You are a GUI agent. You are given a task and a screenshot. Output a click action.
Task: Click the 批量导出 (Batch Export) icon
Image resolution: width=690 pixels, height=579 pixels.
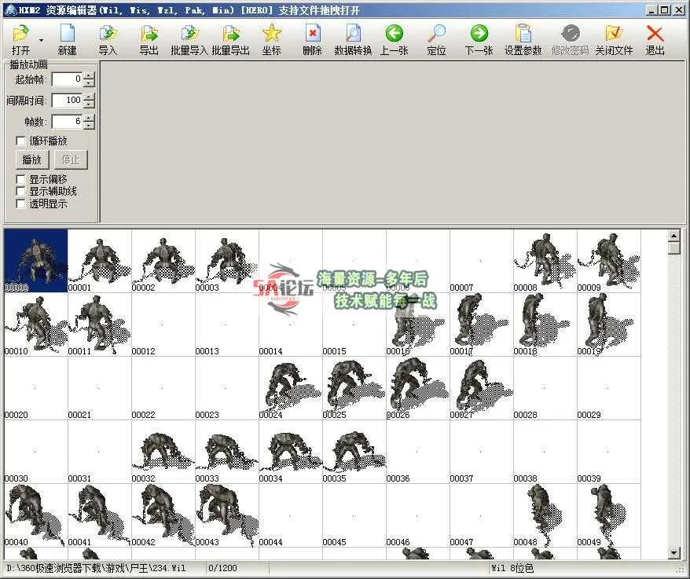(230, 35)
